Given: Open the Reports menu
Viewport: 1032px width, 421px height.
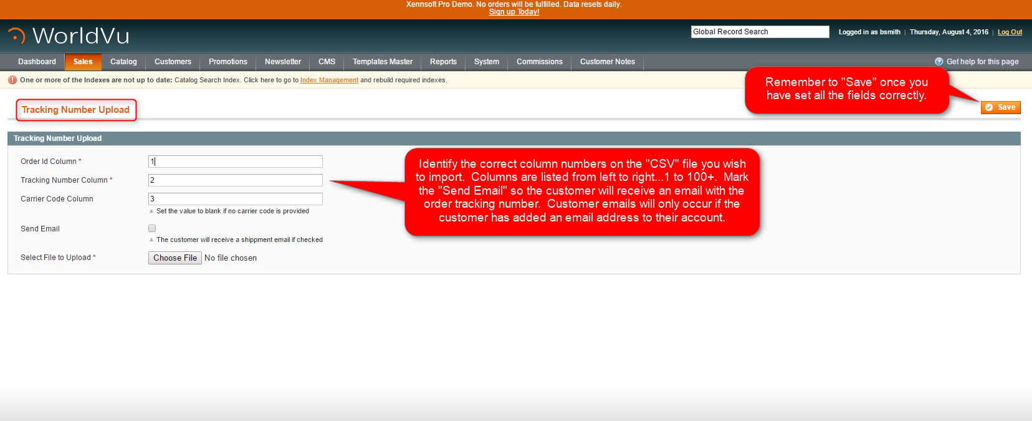Looking at the screenshot, I should (x=443, y=62).
